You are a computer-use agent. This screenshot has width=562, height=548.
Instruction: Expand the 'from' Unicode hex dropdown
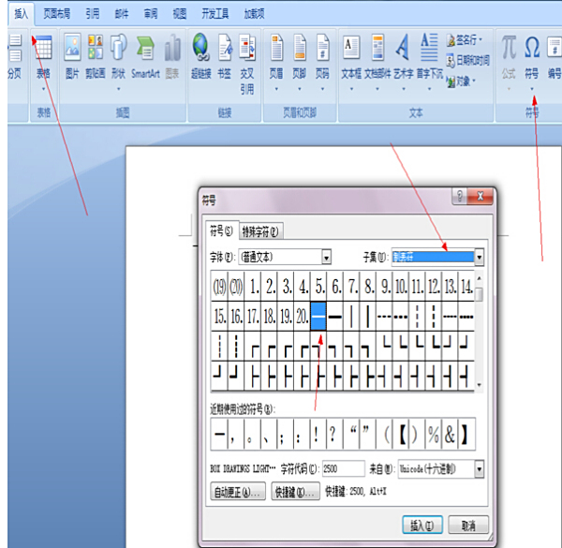pyautogui.click(x=479, y=468)
